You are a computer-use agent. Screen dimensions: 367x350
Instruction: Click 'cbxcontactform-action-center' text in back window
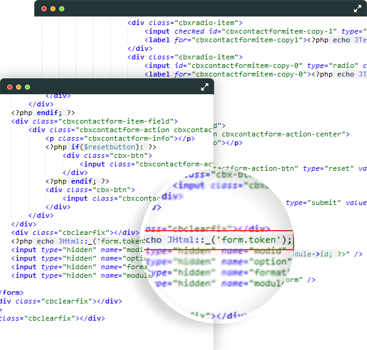tap(283, 135)
